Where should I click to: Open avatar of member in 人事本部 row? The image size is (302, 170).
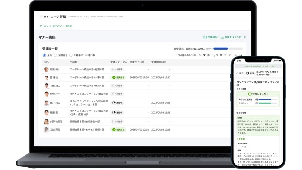[46, 77]
